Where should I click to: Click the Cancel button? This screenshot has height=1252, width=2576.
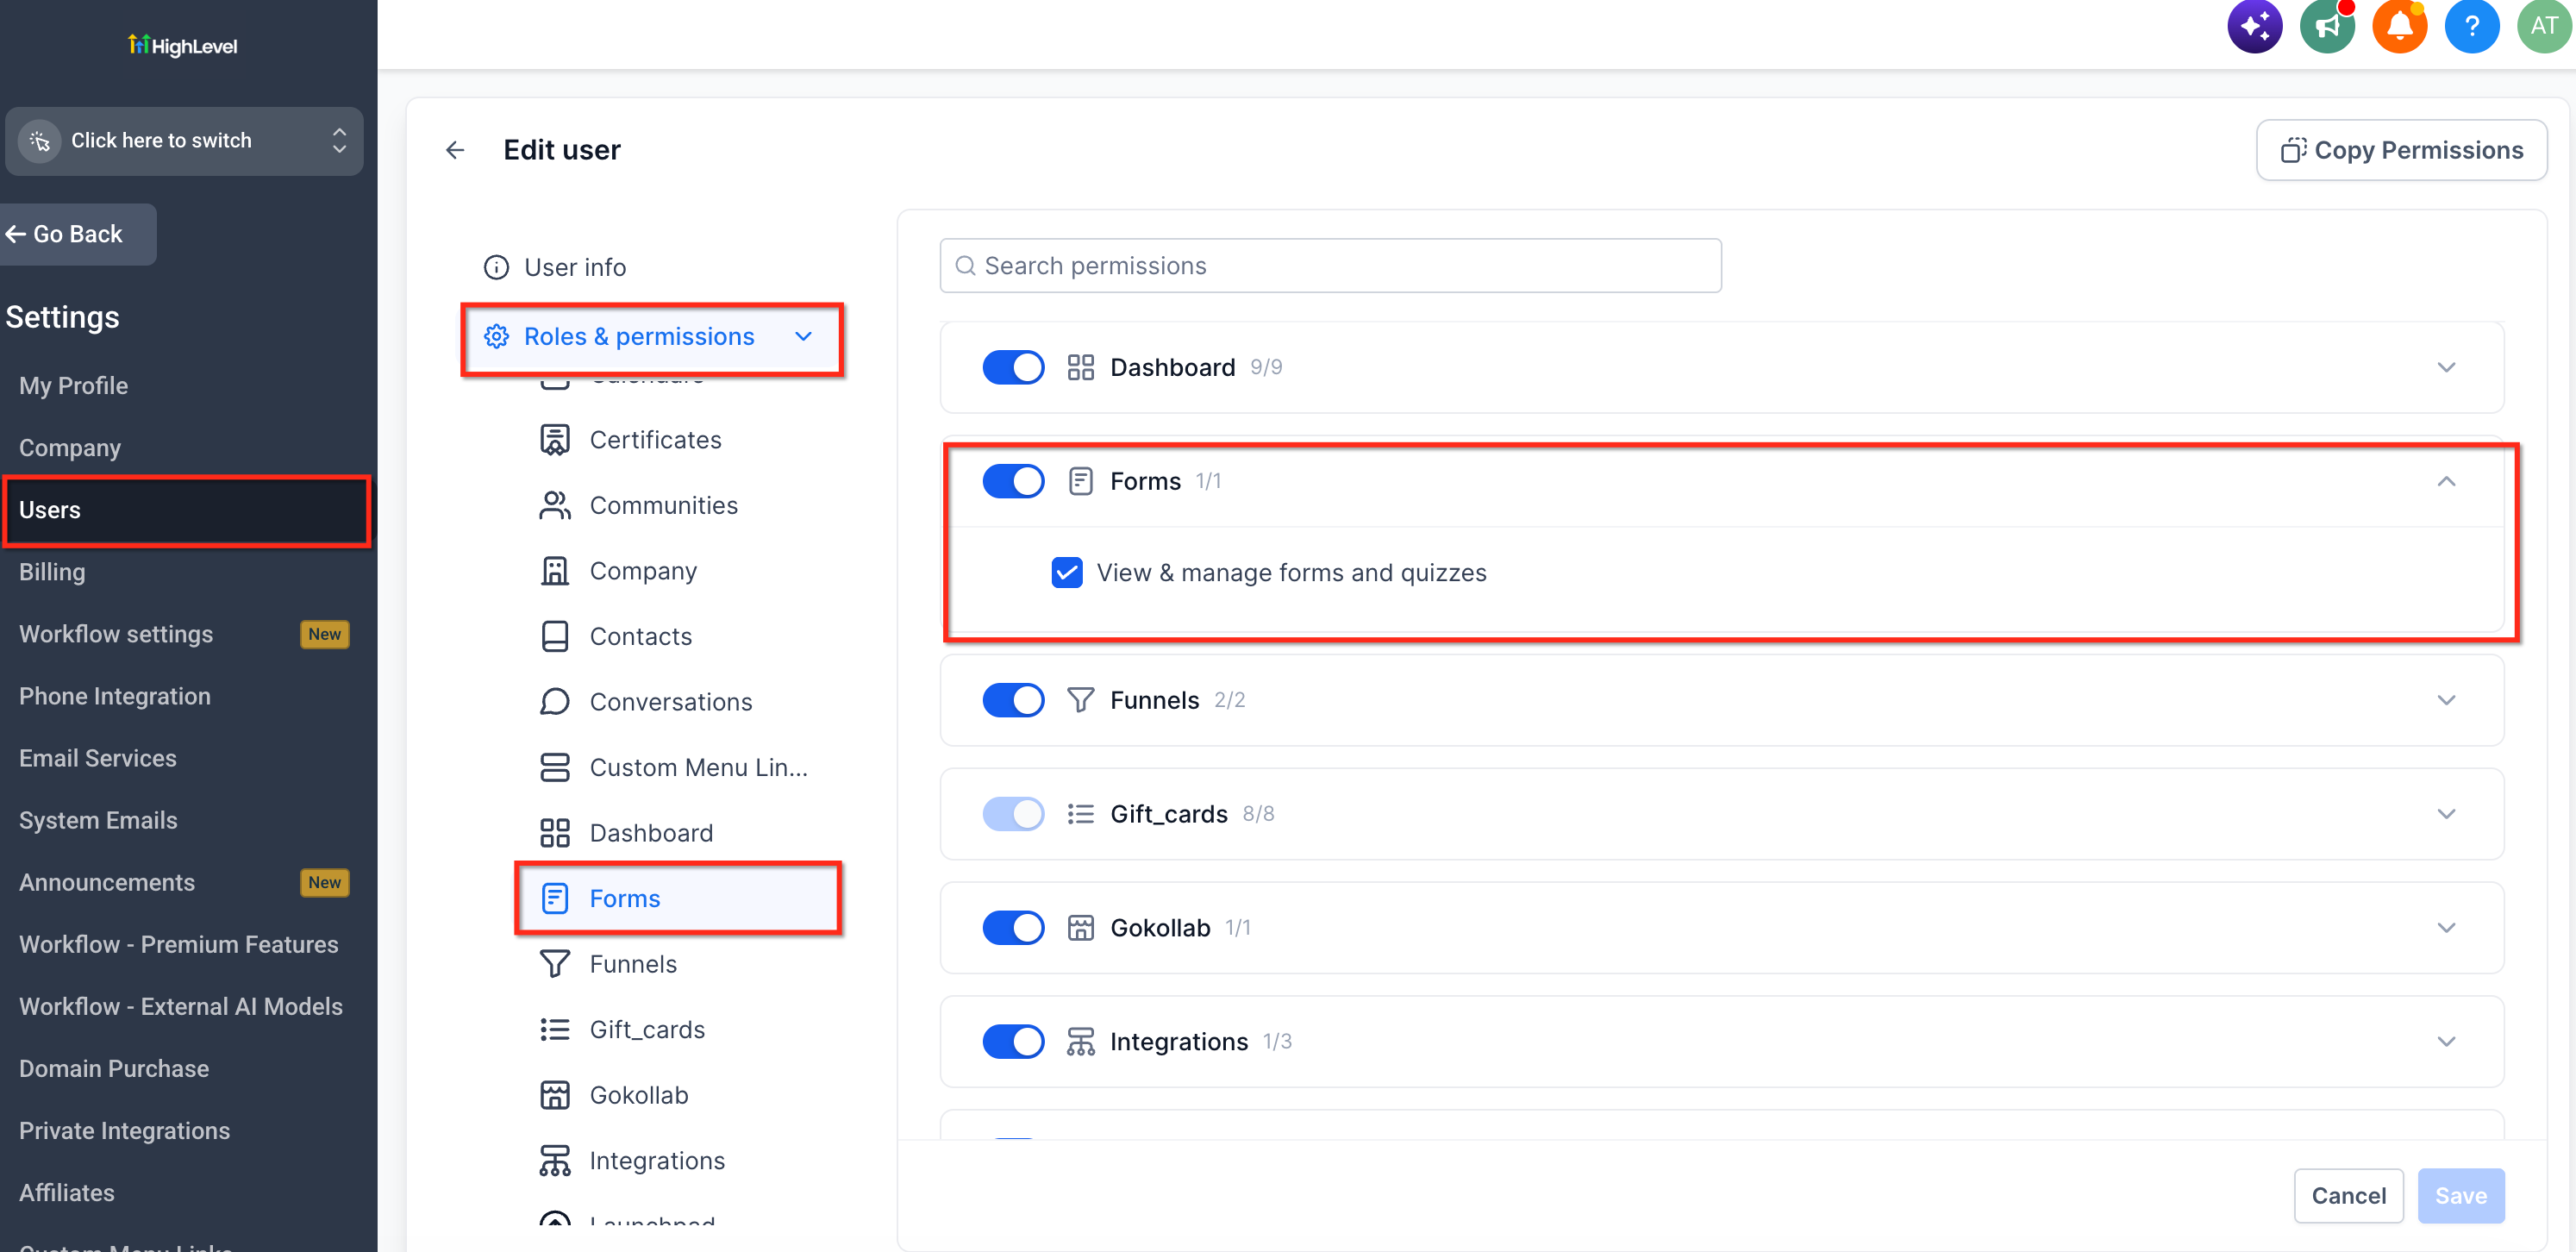pos(2347,1195)
